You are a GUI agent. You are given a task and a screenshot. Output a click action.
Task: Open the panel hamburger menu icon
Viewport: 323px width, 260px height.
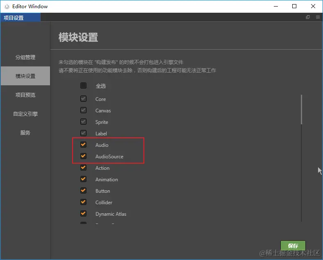(318, 17)
